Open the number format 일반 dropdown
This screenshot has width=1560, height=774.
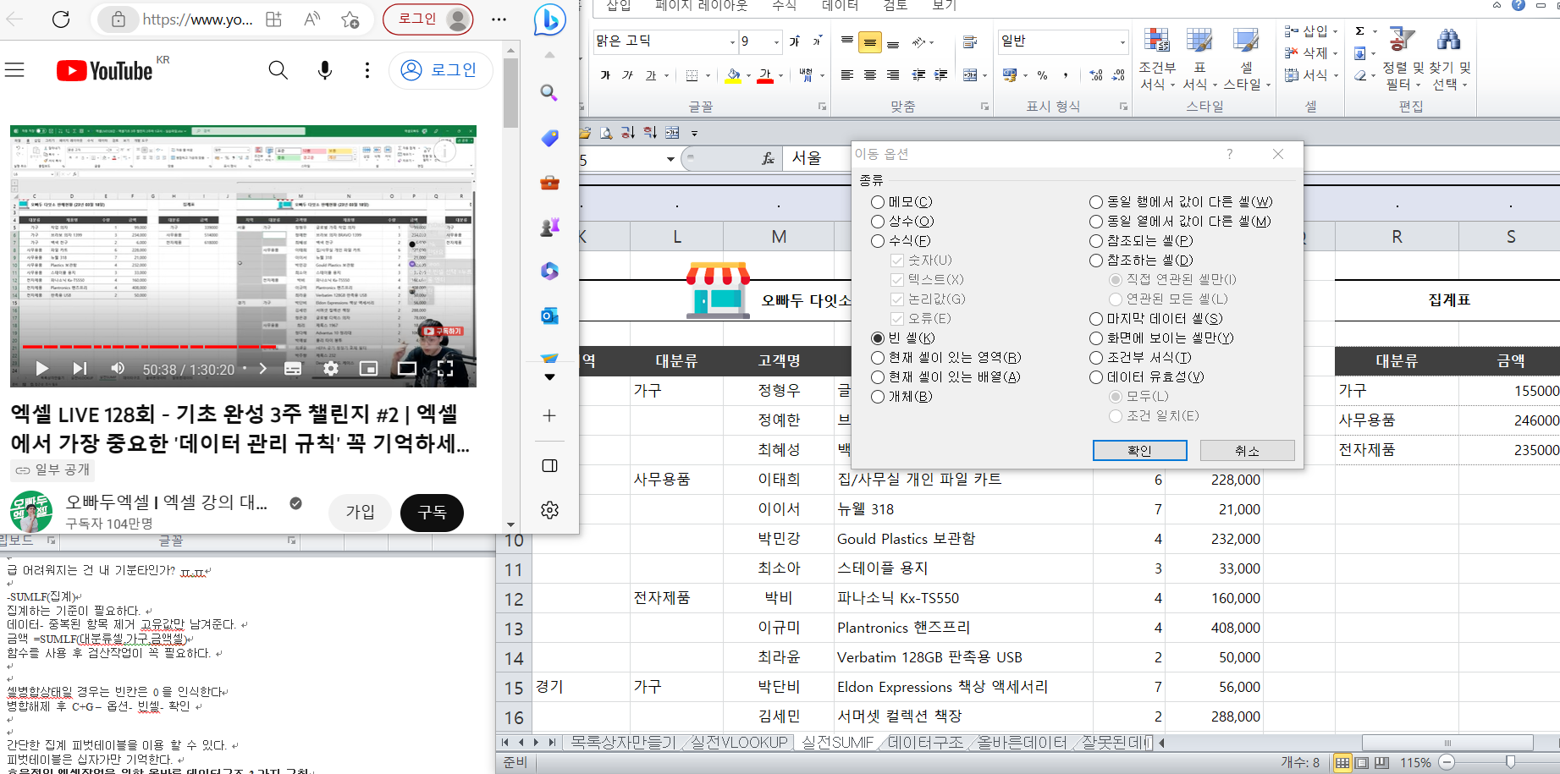(1122, 41)
